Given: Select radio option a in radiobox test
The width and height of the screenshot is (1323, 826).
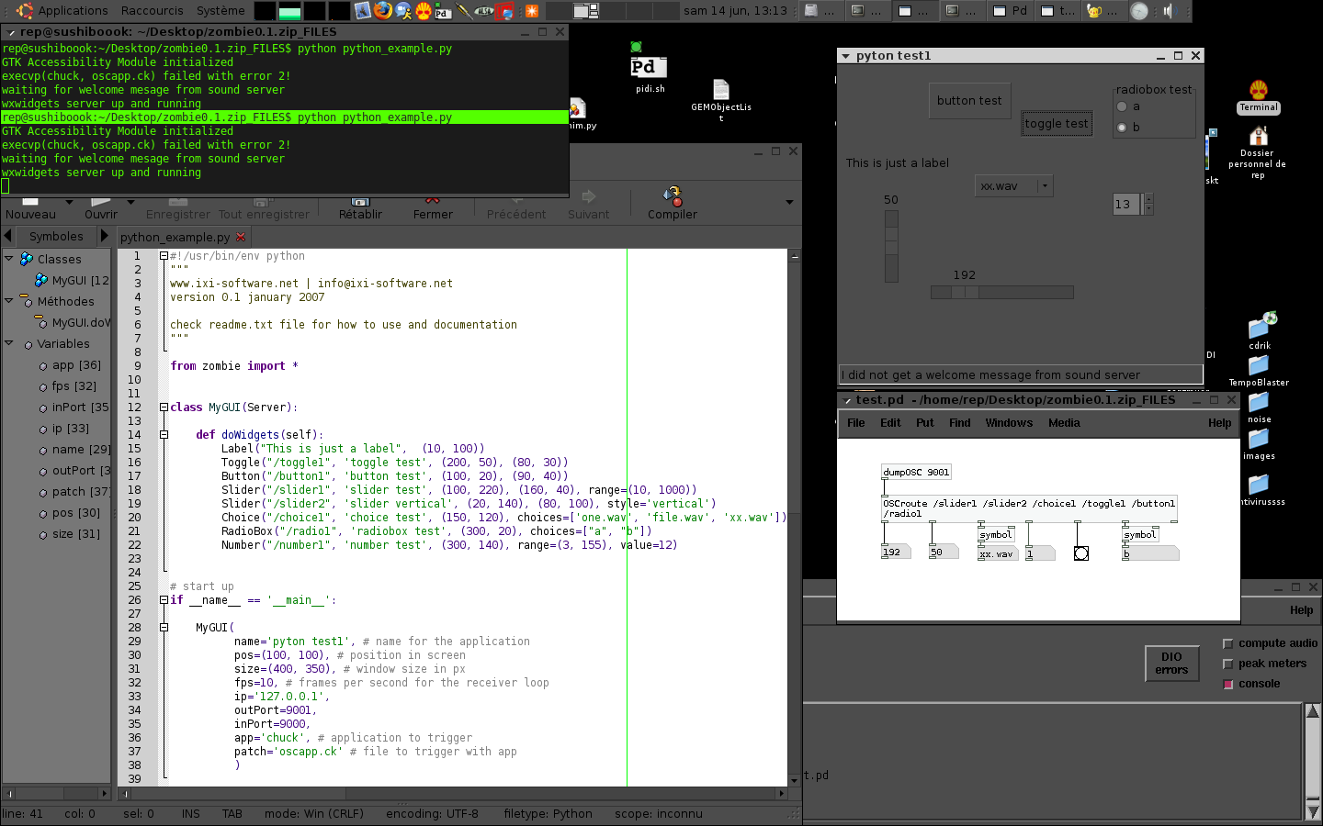Looking at the screenshot, I should click(1122, 106).
